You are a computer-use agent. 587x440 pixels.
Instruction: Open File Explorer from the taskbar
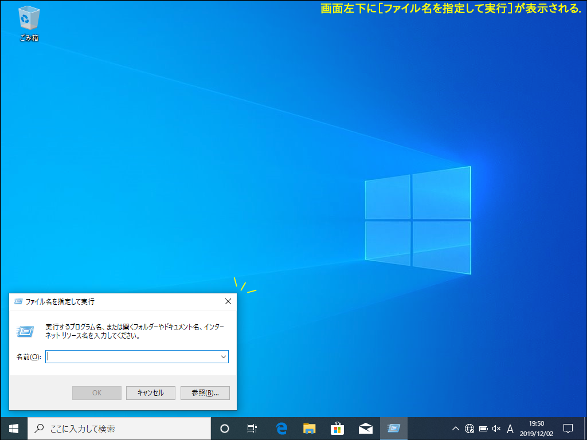click(310, 428)
